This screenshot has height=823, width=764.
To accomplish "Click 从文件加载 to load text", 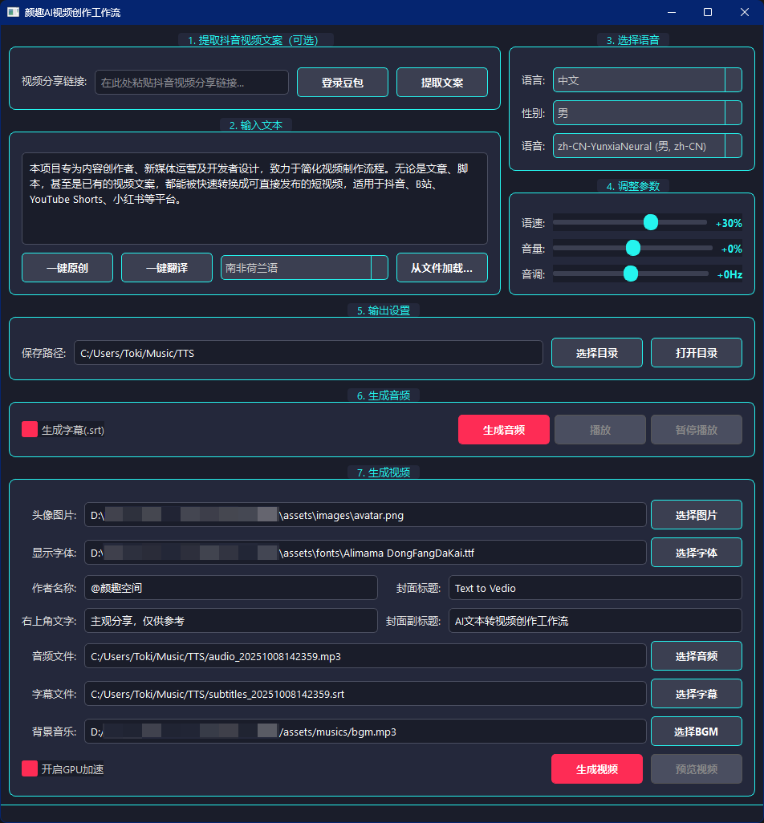I will pyautogui.click(x=442, y=268).
